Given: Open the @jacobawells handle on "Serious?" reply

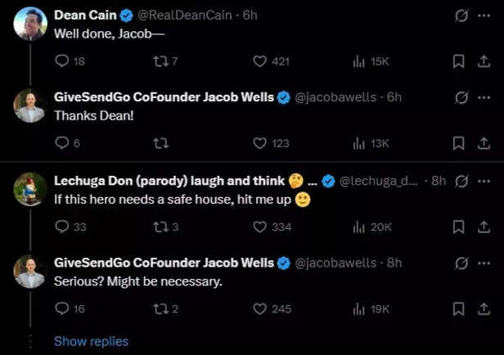Looking at the screenshot, I should click(335, 263).
